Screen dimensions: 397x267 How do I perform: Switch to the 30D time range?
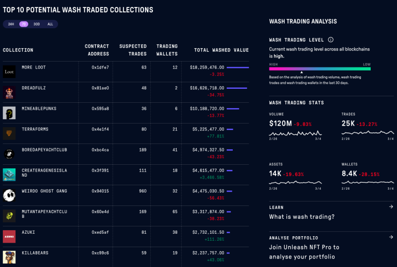click(x=36, y=24)
